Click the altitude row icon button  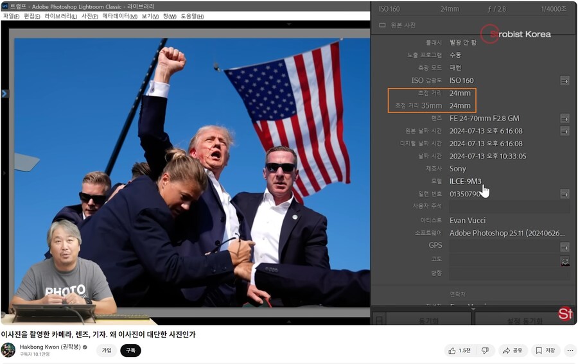(565, 261)
